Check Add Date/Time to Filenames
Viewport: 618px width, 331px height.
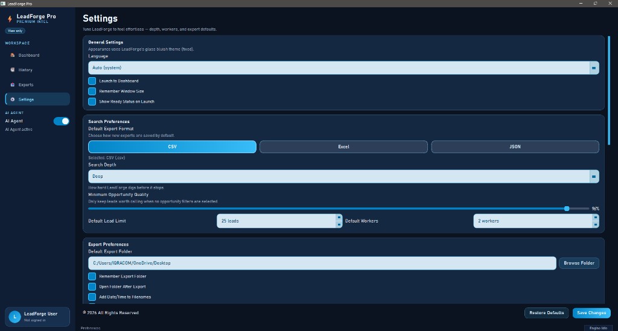pyautogui.click(x=92, y=297)
